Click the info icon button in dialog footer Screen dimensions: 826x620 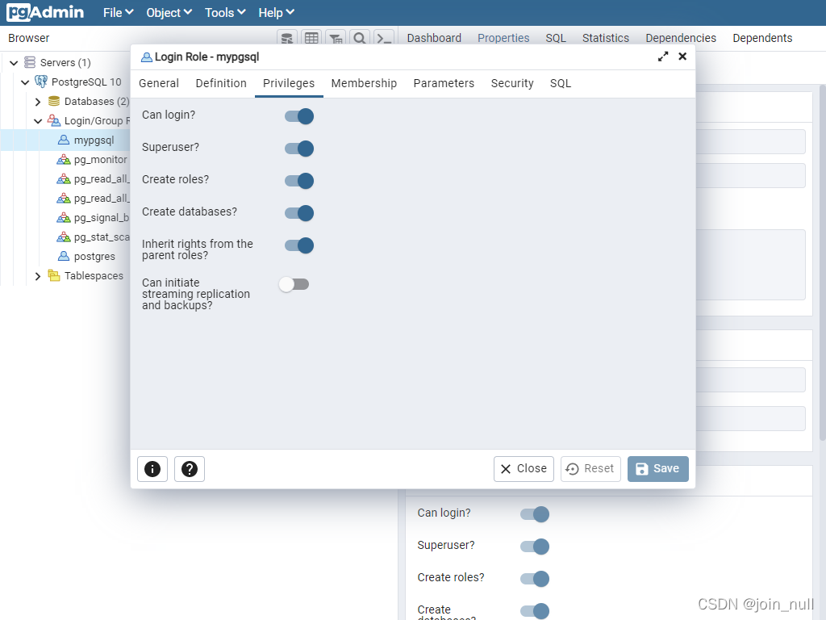(152, 469)
